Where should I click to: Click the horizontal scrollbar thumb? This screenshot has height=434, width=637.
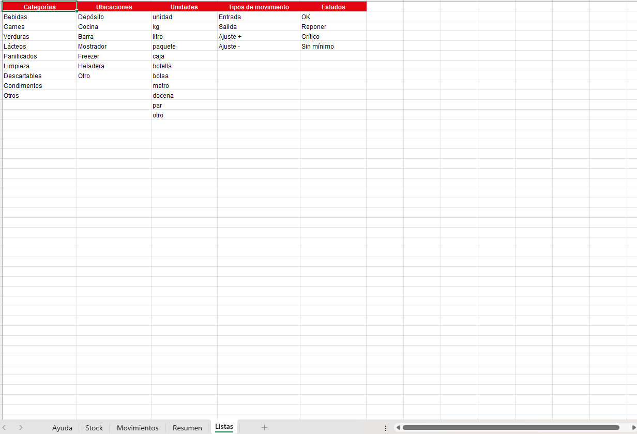click(x=511, y=427)
